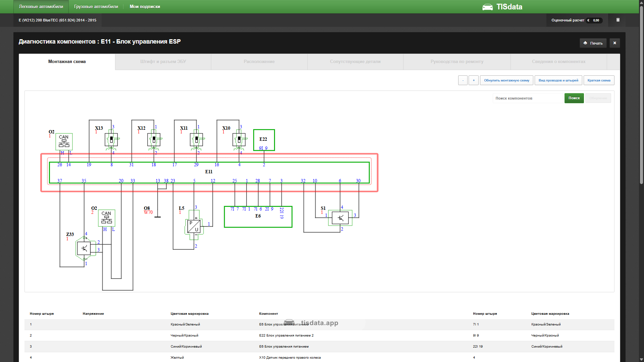Viewport: 644px width, 362px height.
Task: Click the X10 front right wheel sensor
Action: coord(239,139)
